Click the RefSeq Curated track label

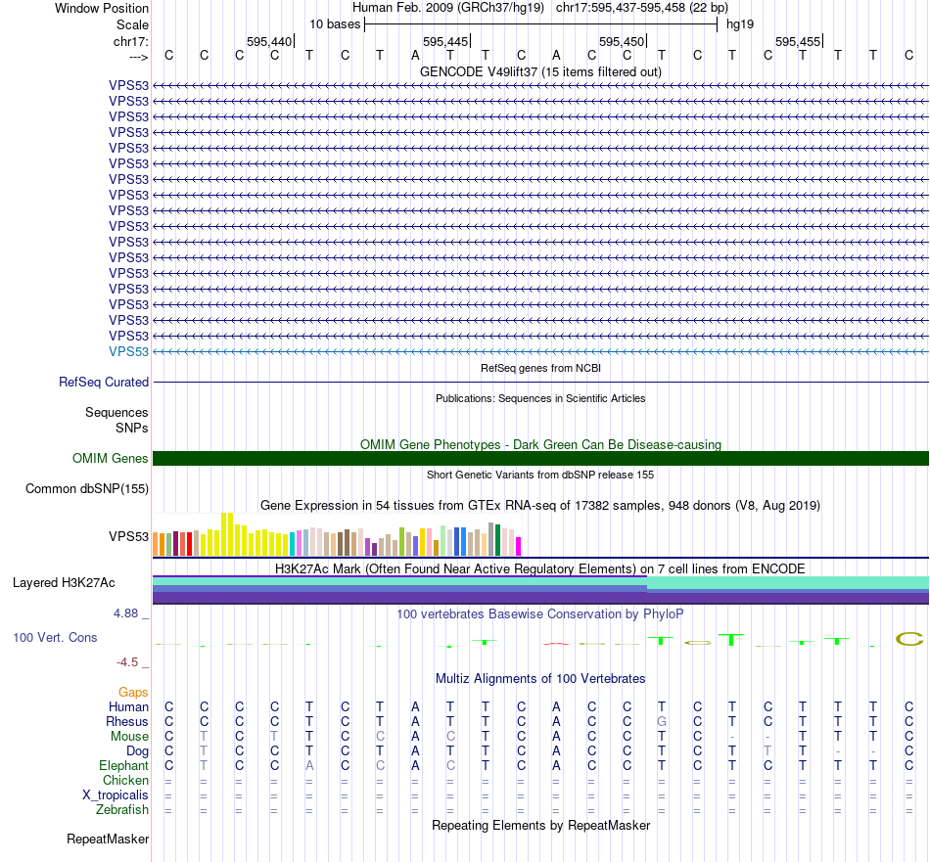[x=104, y=382]
